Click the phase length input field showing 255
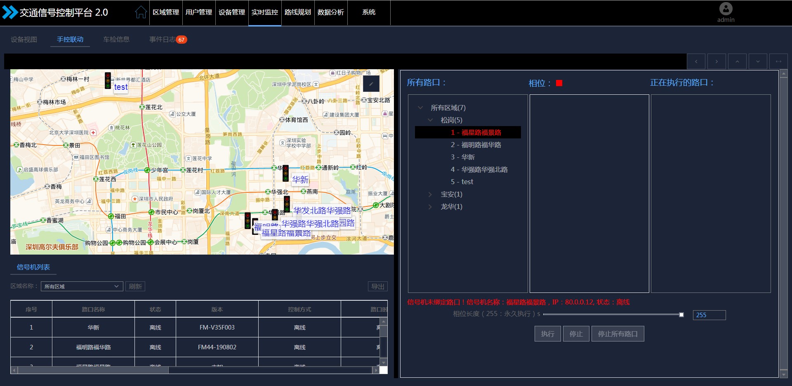Screen dimensions: 792x386 tap(709, 315)
